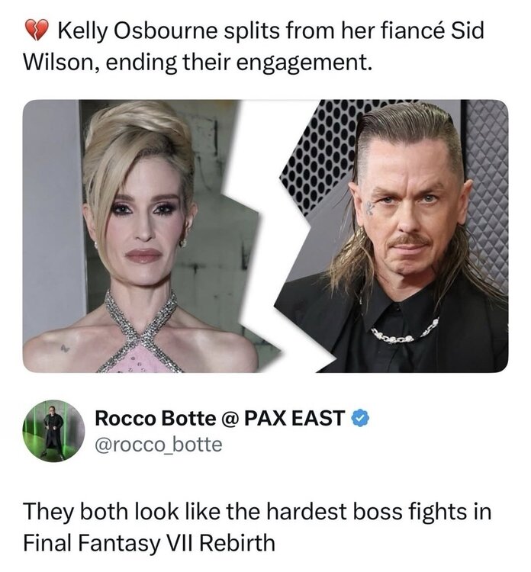
Task: Click the blue verified checkmark badge
Action: pyautogui.click(x=360, y=419)
